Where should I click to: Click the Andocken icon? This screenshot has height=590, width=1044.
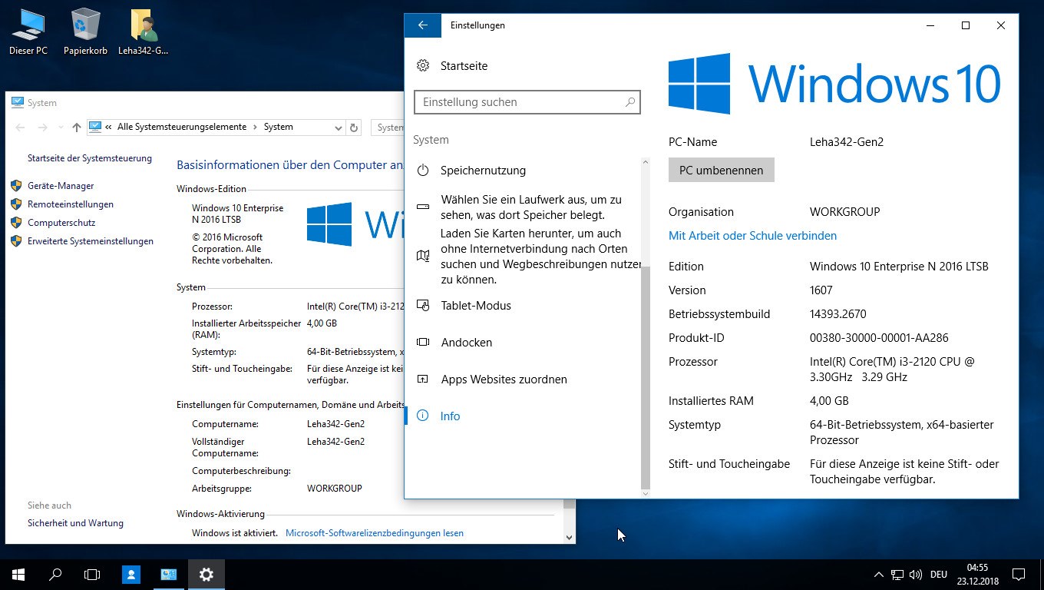[423, 343]
